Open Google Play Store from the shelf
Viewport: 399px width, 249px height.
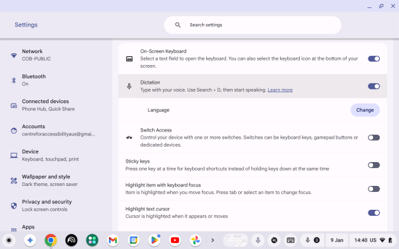click(154, 240)
